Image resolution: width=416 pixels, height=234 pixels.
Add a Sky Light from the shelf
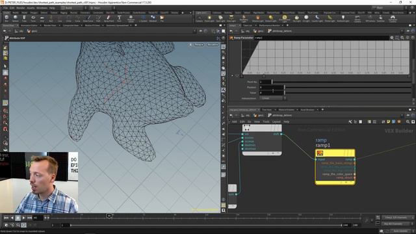tap(297, 19)
